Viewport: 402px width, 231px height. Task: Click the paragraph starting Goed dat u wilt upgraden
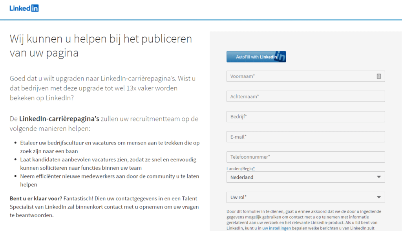tap(102, 88)
